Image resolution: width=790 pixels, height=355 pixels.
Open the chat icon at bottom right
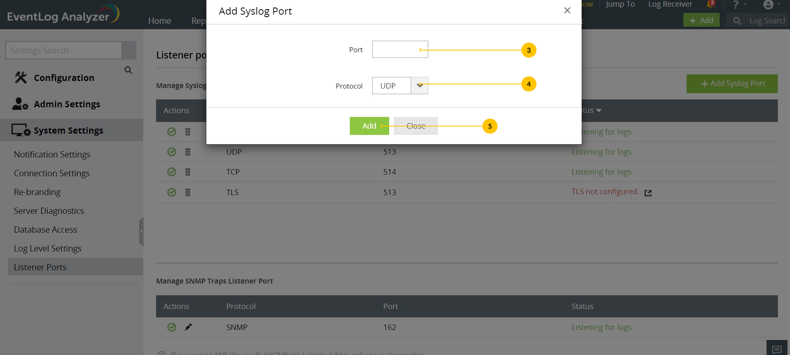[x=777, y=349]
